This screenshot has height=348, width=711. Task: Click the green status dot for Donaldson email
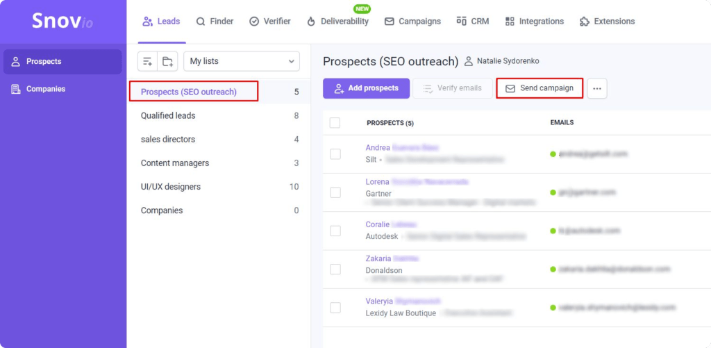553,270
